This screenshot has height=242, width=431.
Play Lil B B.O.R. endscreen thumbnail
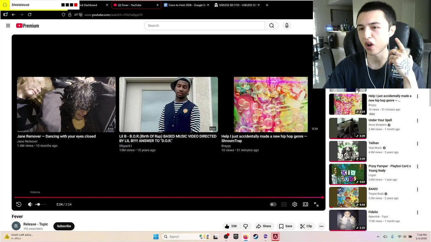click(x=168, y=105)
